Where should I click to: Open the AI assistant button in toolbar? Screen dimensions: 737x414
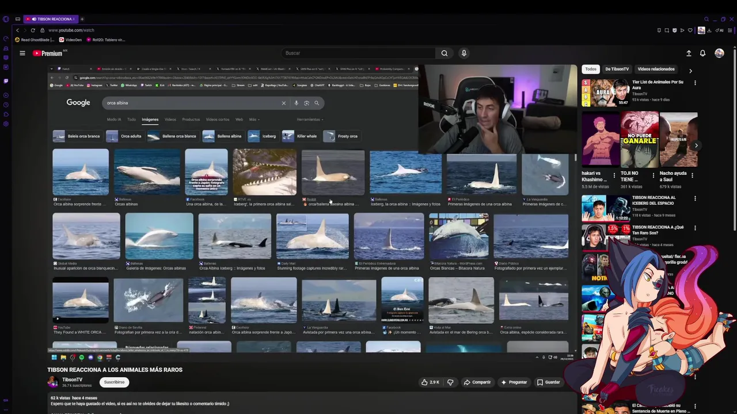(x=720, y=30)
